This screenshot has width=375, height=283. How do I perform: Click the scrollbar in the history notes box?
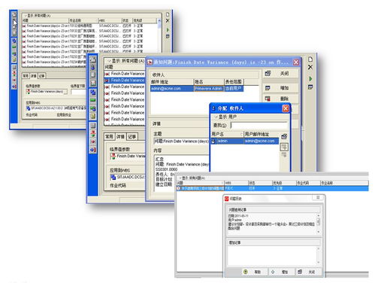pos(319,224)
